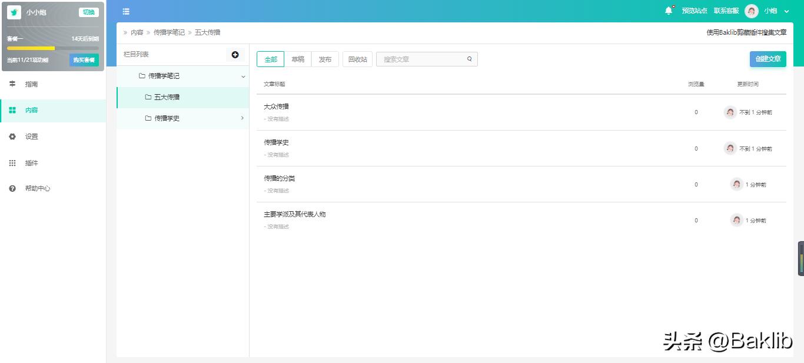Click the notification bell icon
Image resolution: width=804 pixels, height=363 pixels.
tap(669, 10)
